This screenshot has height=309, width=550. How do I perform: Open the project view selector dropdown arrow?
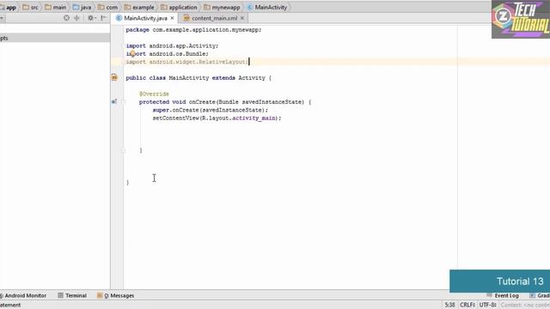[x=2, y=18]
